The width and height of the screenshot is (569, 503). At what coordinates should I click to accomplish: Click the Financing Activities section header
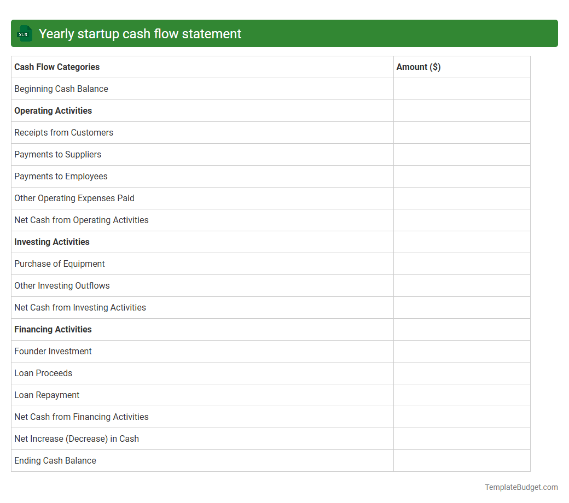53,329
